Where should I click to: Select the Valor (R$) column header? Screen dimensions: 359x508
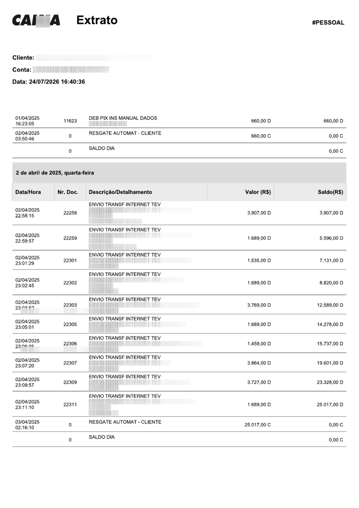point(258,192)
